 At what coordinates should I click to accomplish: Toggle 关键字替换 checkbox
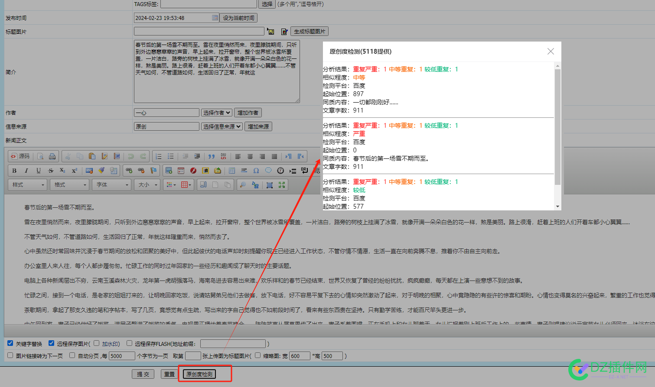[10, 343]
